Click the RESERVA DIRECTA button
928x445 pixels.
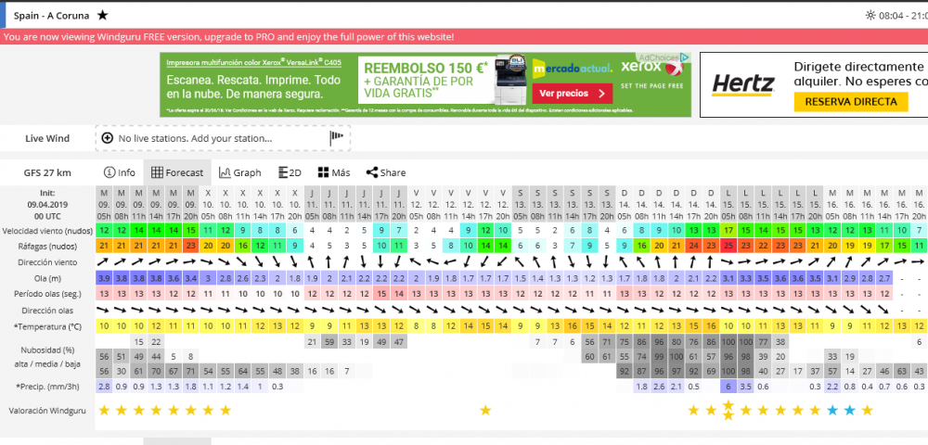pyautogui.click(x=850, y=101)
